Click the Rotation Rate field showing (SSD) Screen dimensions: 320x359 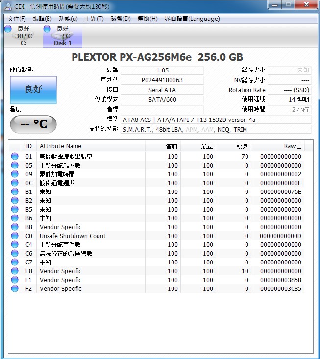coord(290,90)
